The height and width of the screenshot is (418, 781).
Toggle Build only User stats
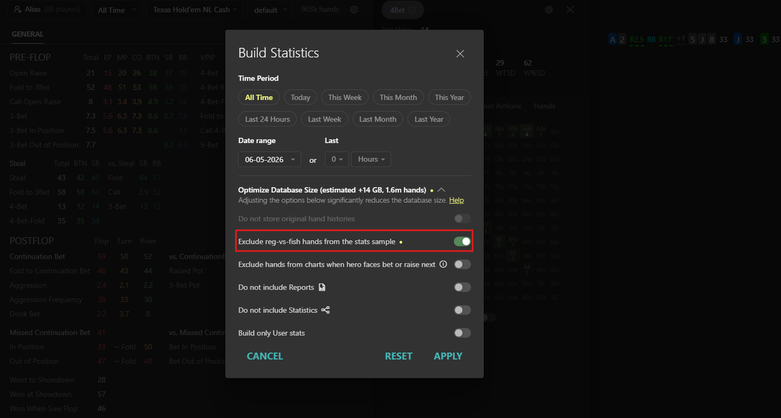[462, 333]
